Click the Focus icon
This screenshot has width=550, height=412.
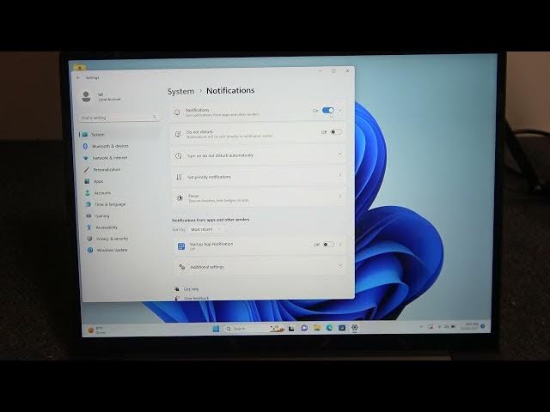point(180,198)
